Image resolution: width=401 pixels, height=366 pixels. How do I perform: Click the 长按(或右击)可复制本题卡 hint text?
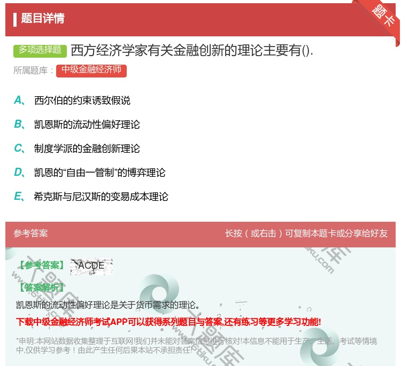click(x=306, y=233)
